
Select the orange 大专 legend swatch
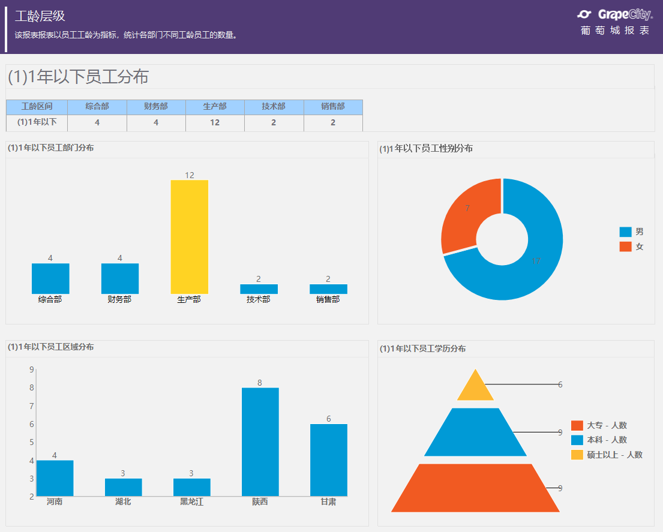coord(577,425)
